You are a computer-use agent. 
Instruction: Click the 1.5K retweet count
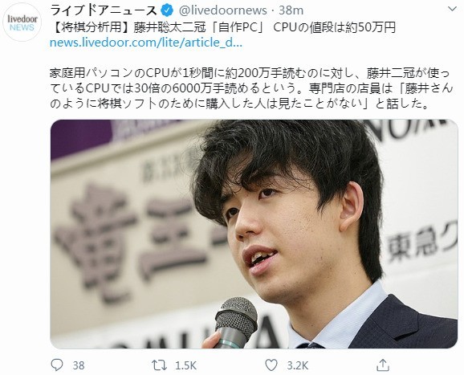coord(185,365)
